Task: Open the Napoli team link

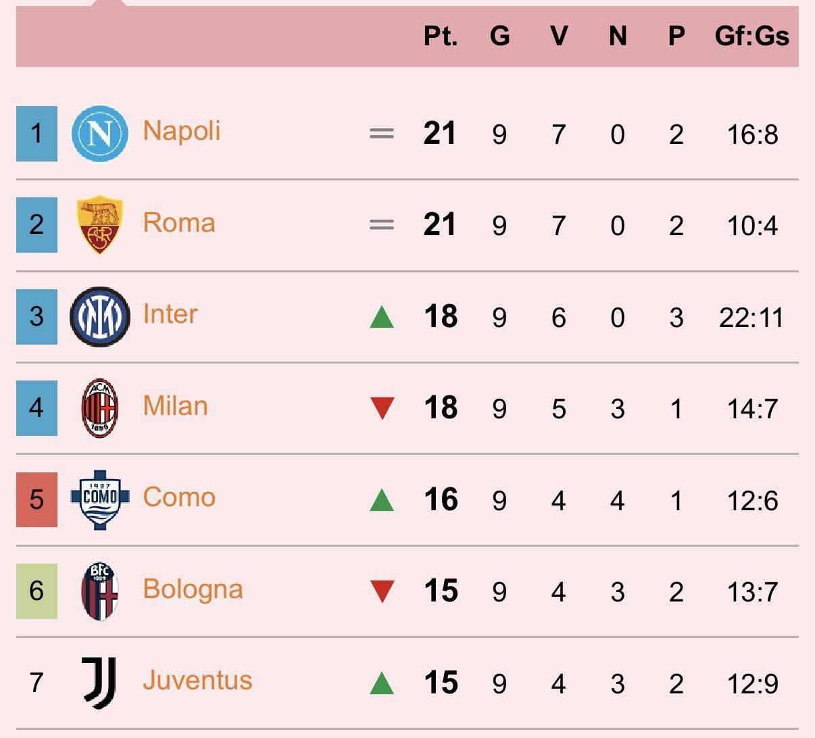Action: 182,130
